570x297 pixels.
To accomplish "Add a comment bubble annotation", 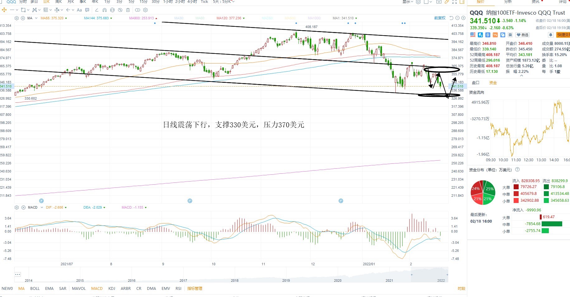I will (x=87, y=10).
